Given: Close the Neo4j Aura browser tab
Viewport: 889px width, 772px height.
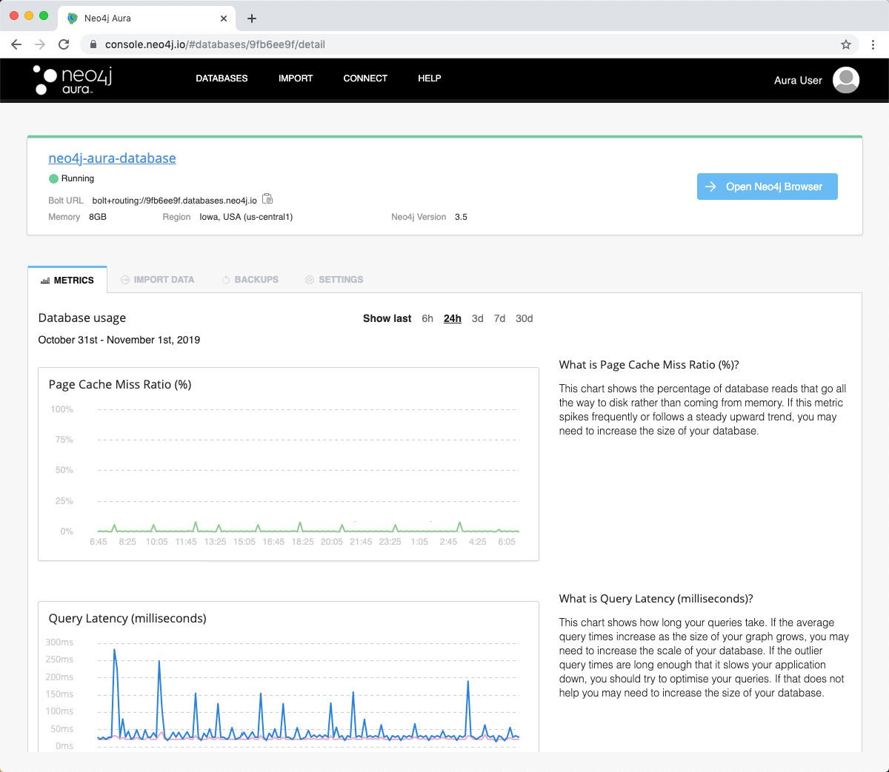Looking at the screenshot, I should tap(224, 19).
